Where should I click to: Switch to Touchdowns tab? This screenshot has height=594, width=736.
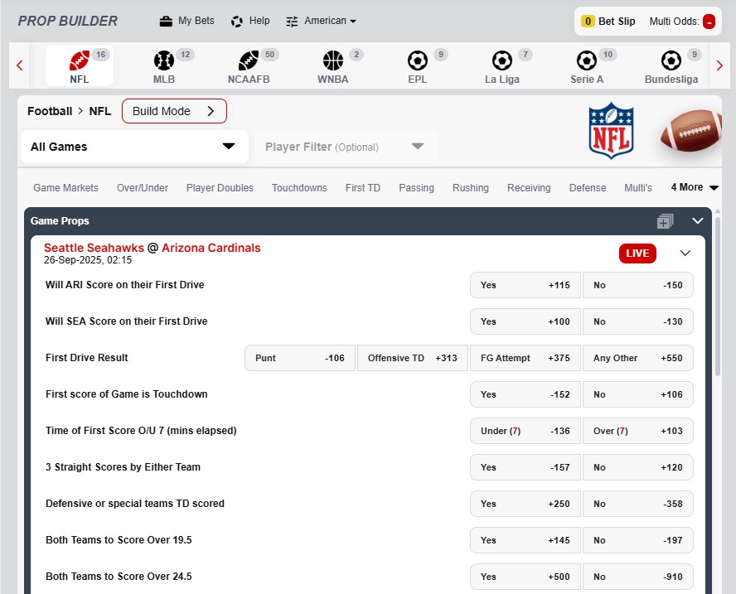pos(299,188)
